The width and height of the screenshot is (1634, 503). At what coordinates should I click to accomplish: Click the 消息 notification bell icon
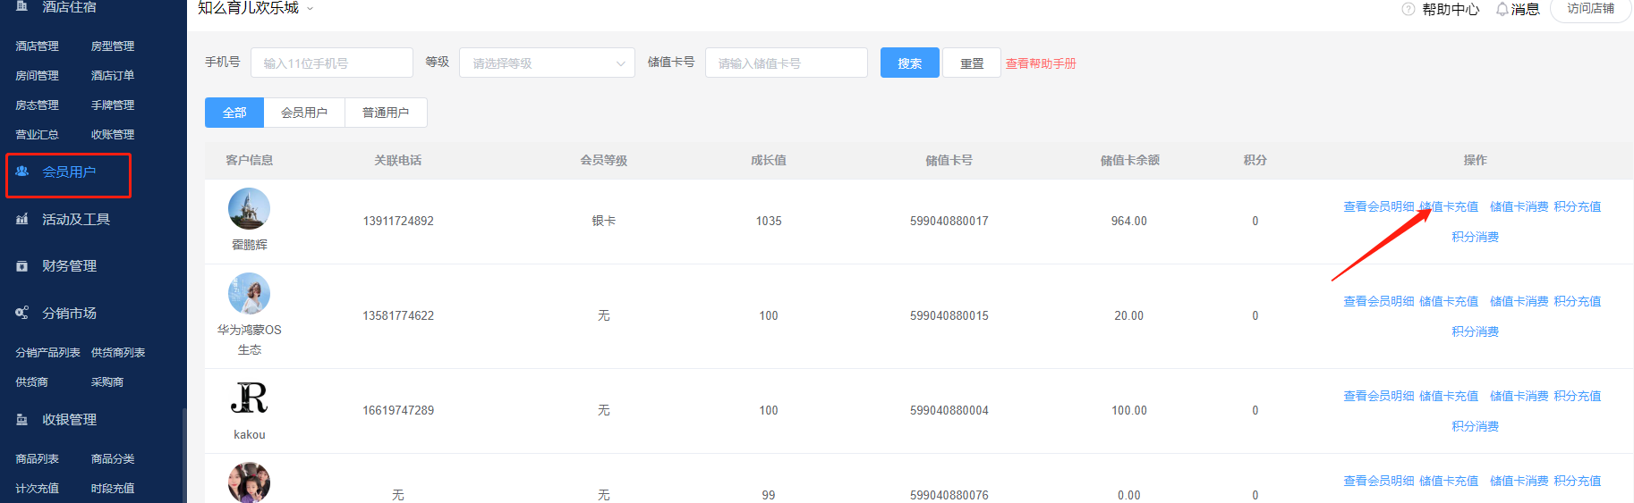[x=1502, y=9]
